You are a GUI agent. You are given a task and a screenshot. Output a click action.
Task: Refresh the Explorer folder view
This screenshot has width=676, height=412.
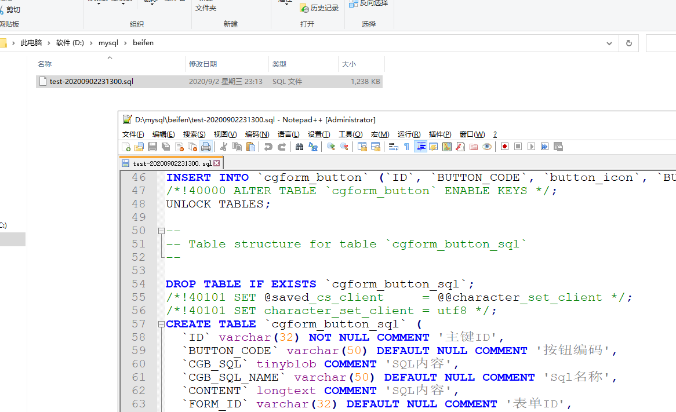click(629, 43)
